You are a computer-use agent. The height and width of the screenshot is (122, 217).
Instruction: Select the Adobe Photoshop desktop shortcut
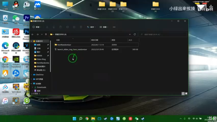point(26,34)
